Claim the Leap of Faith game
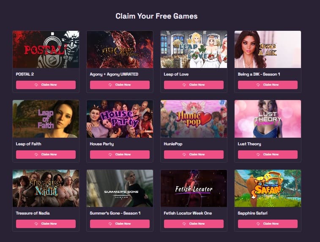Screen dimensions: 320x242 tap(46, 155)
